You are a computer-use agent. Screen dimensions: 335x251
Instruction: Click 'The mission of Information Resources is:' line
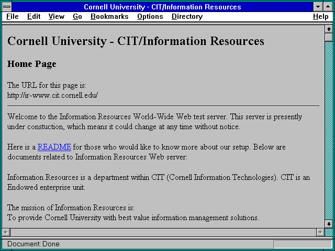click(71, 208)
